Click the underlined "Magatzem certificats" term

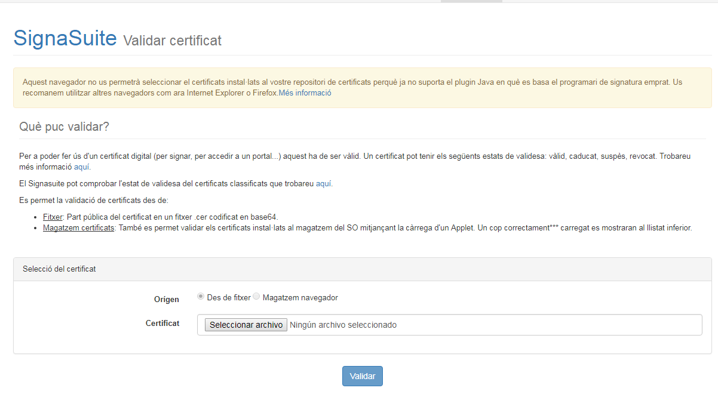(78, 228)
